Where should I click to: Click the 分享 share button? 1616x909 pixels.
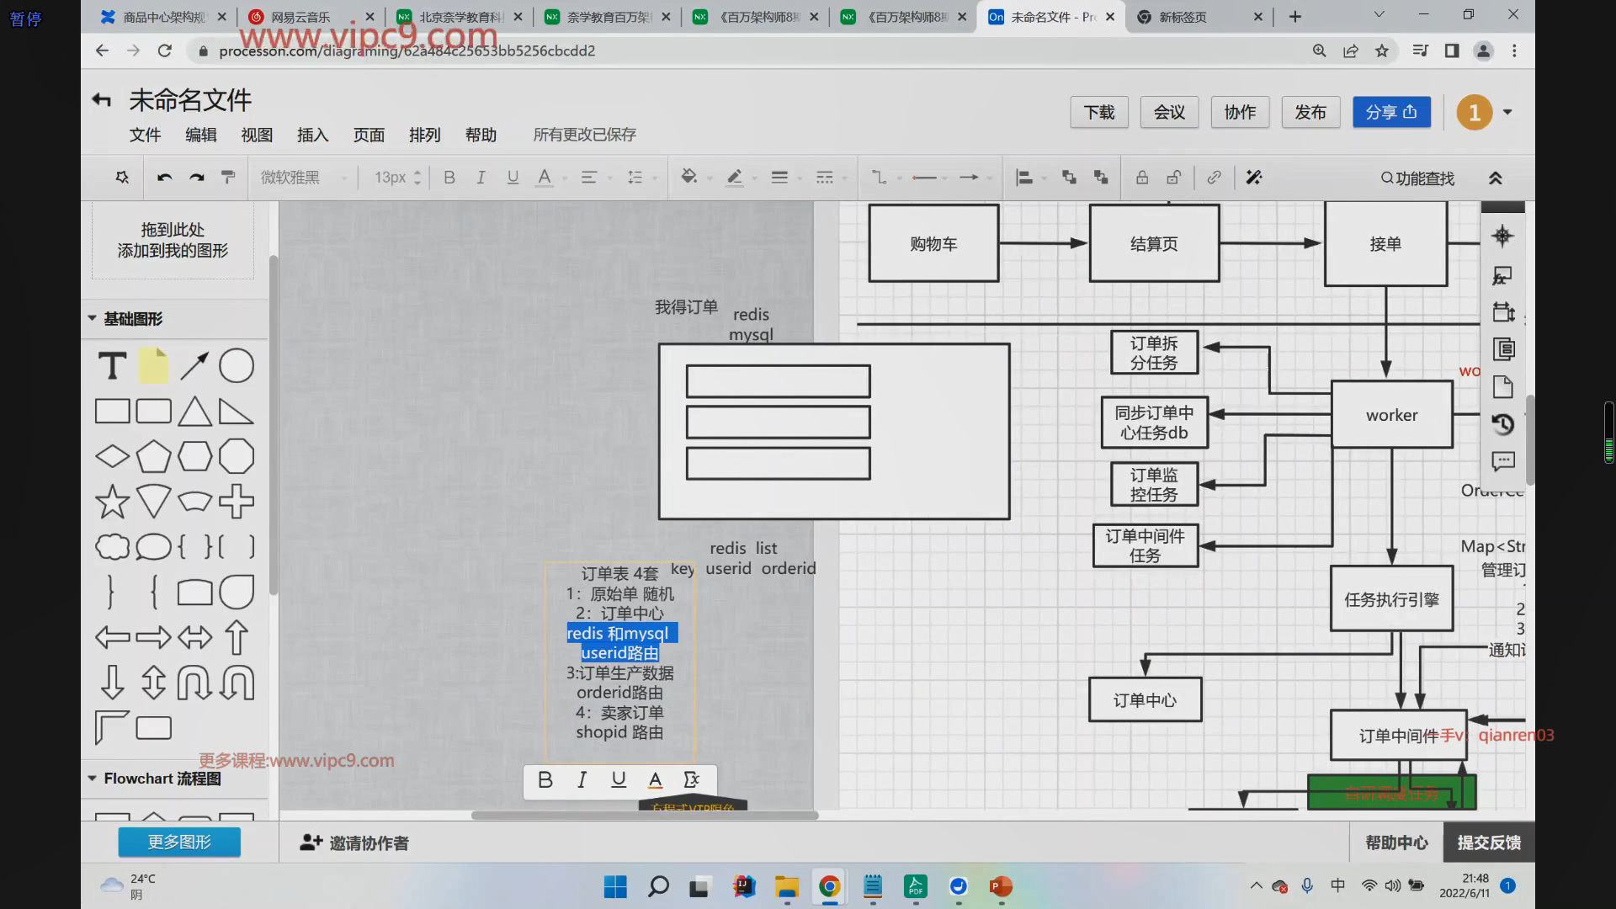click(x=1391, y=112)
